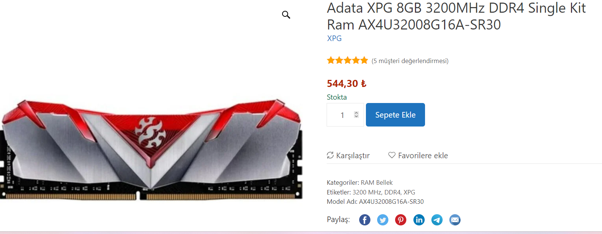602x234 pixels.
Task: Share product on Pinterest
Action: pos(401,220)
